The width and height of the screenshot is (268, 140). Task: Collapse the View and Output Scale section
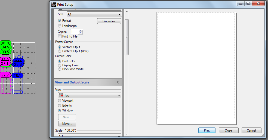coord(118,82)
